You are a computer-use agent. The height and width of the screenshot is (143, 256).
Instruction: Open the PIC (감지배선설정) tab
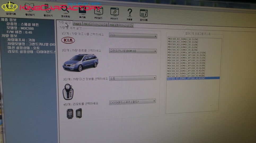click(95, 24)
